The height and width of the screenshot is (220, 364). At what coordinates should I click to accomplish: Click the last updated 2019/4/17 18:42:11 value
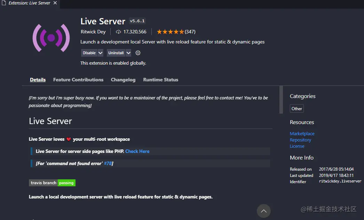(336, 176)
